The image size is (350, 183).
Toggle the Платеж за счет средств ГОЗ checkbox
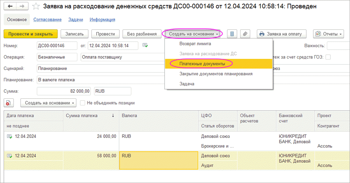pyautogui.click(x=328, y=57)
